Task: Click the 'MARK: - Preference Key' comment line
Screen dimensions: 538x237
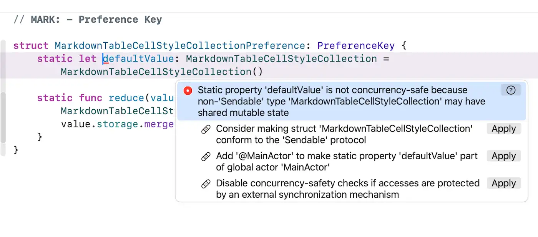Action: coord(88,19)
